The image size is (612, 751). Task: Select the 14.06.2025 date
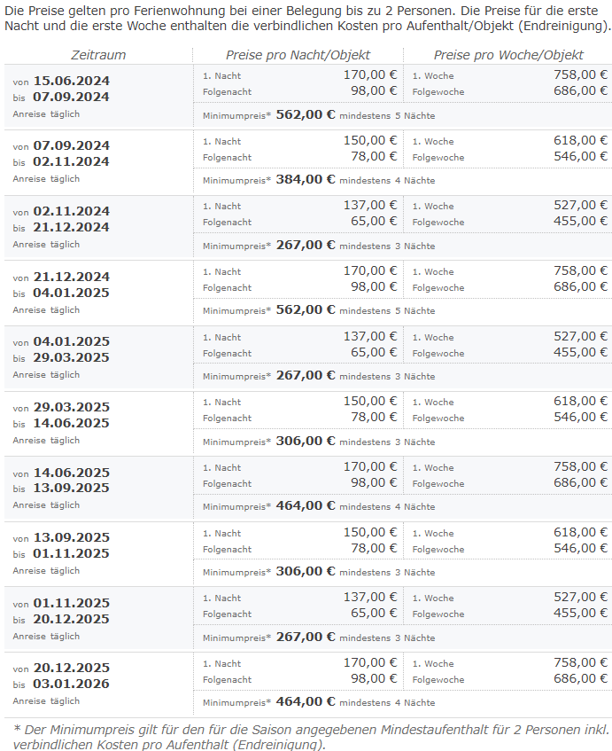click(71, 473)
